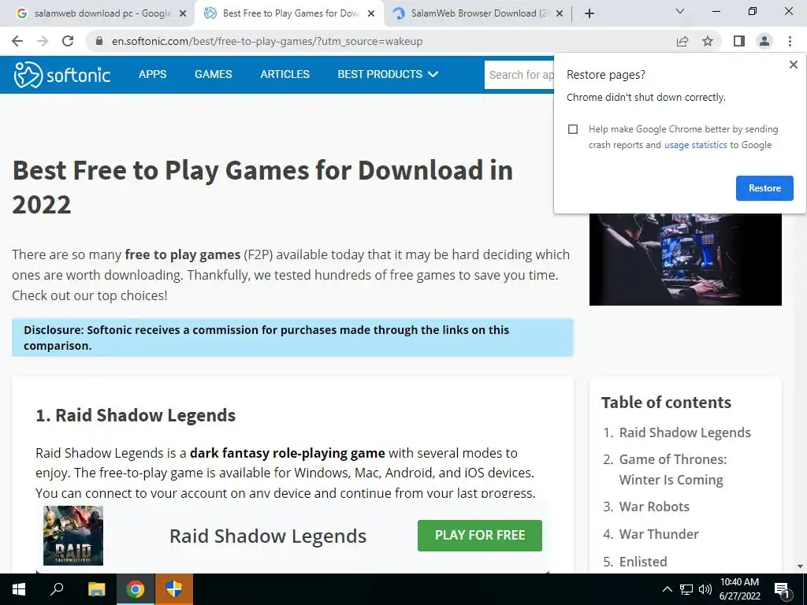Click the Raid Shadow Legends banner title
807x605 pixels.
268,536
